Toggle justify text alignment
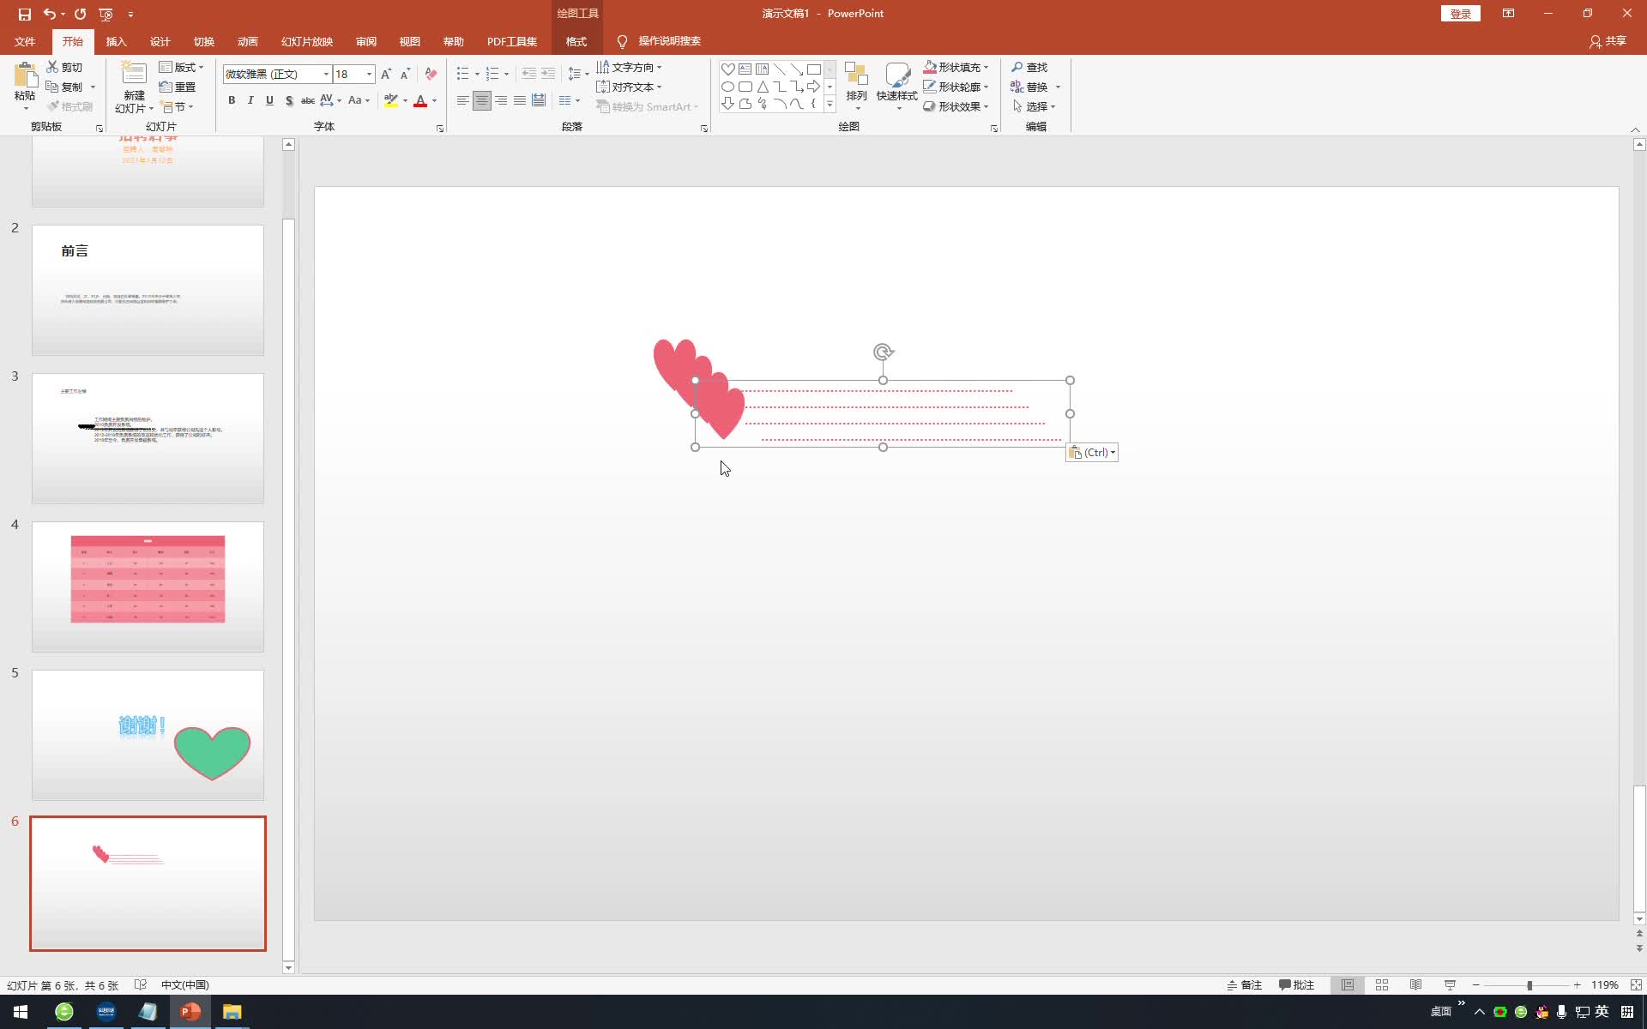 click(520, 100)
